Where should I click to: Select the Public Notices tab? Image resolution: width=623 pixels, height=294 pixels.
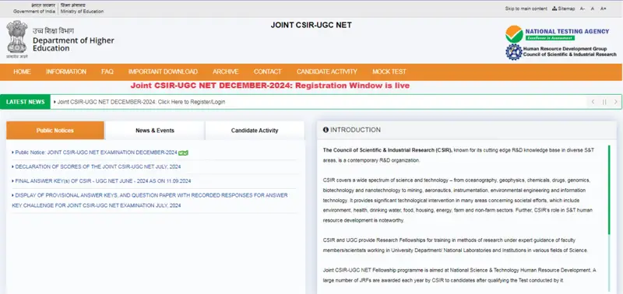click(55, 130)
